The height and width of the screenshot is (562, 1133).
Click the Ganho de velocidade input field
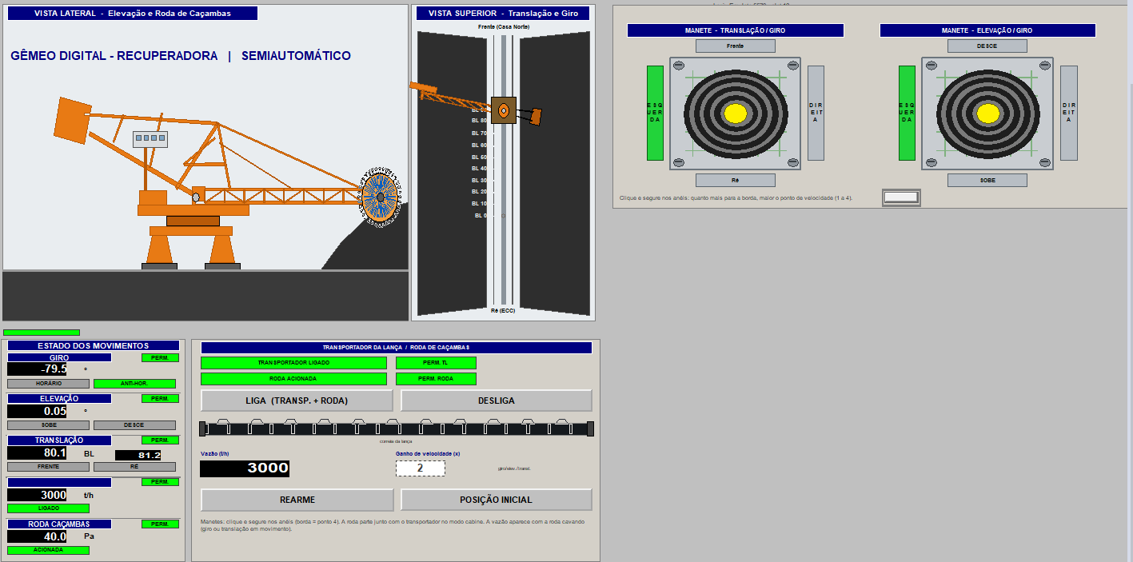pos(421,468)
